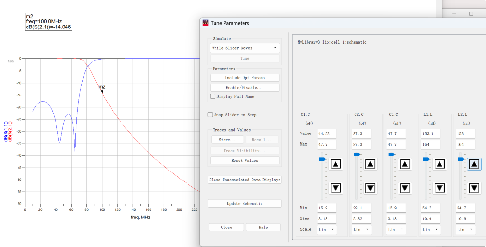The height and width of the screenshot is (247, 486).
Task: Decrease C3.C value with down arrow
Action: click(405, 188)
